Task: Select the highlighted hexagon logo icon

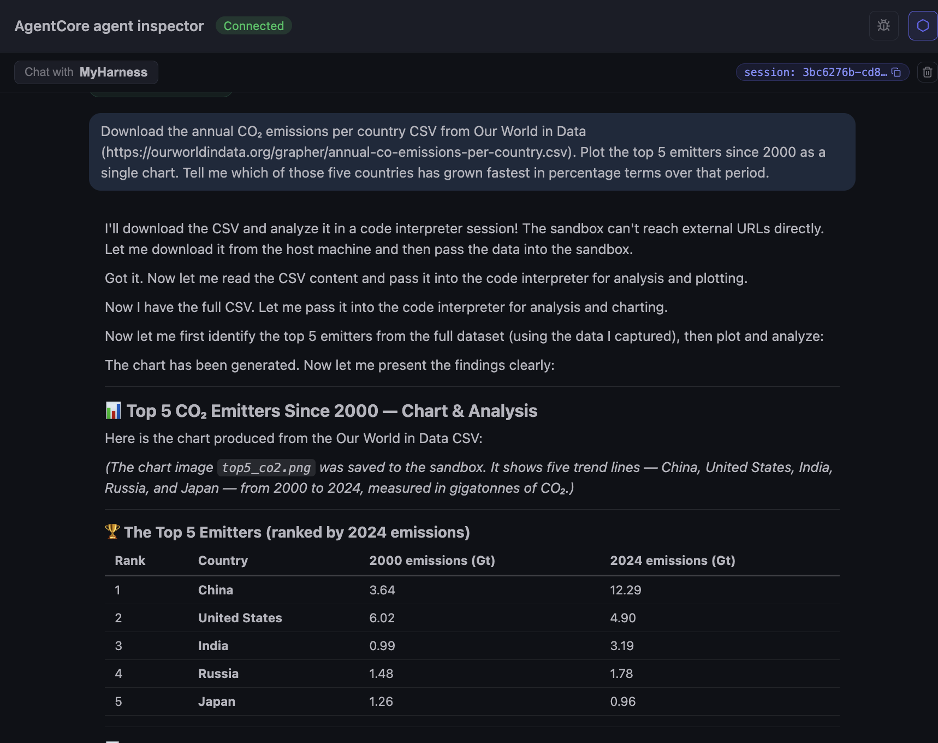Action: [923, 26]
